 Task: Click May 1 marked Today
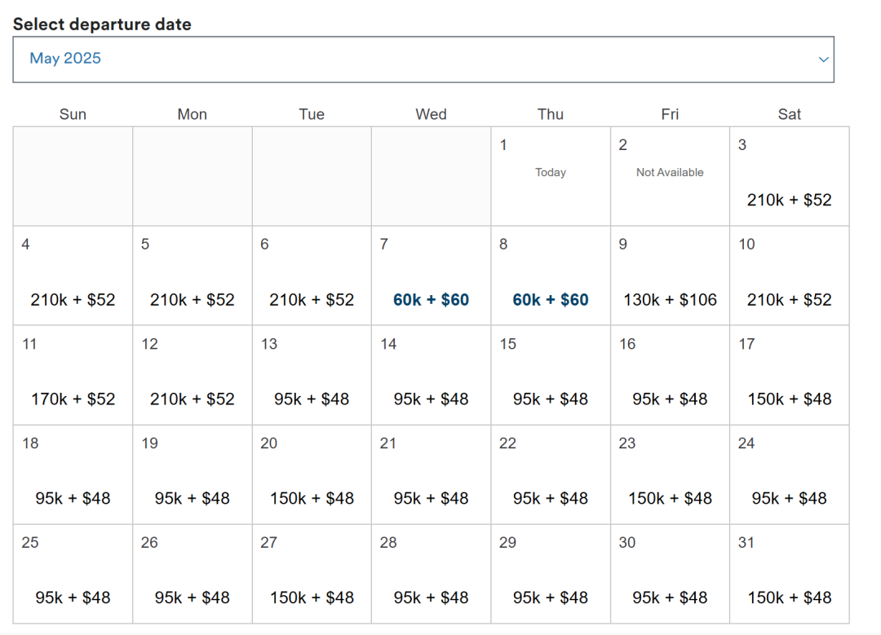551,176
